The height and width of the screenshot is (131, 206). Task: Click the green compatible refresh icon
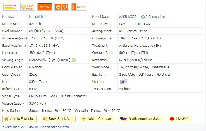143,17
